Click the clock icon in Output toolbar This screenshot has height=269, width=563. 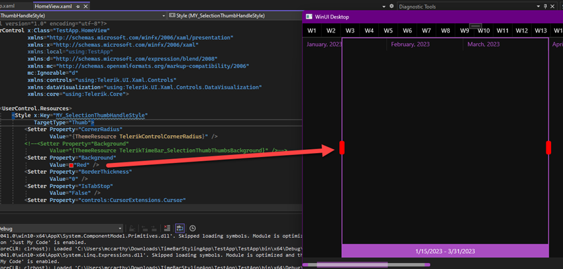[x=192, y=228]
